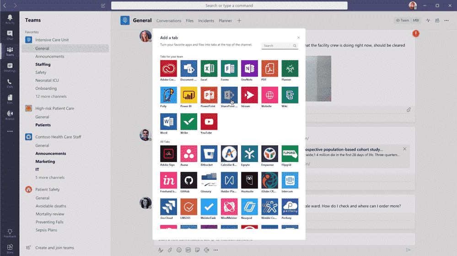
Task: Open the Incidents tab
Action: (206, 21)
